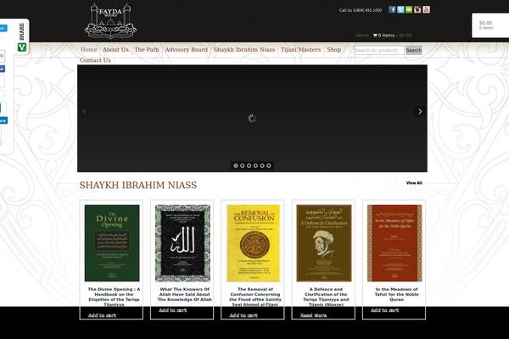Screen dimensions: 509x339
Task: Click Read More for A Defence and Clarification
Action: [313, 315]
